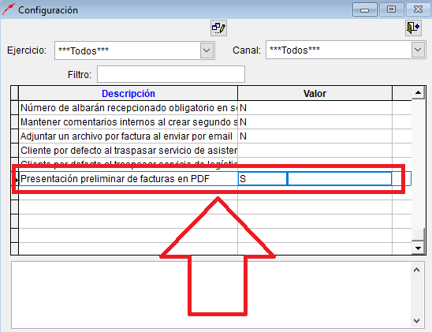Click the description box scroll up arrow
The width and height of the screenshot is (432, 332).
click(x=416, y=270)
